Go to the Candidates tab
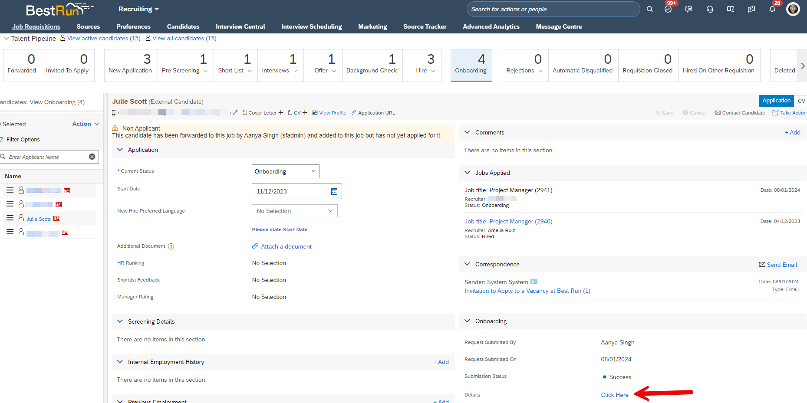Image resolution: width=807 pixels, height=403 pixels. click(x=183, y=26)
